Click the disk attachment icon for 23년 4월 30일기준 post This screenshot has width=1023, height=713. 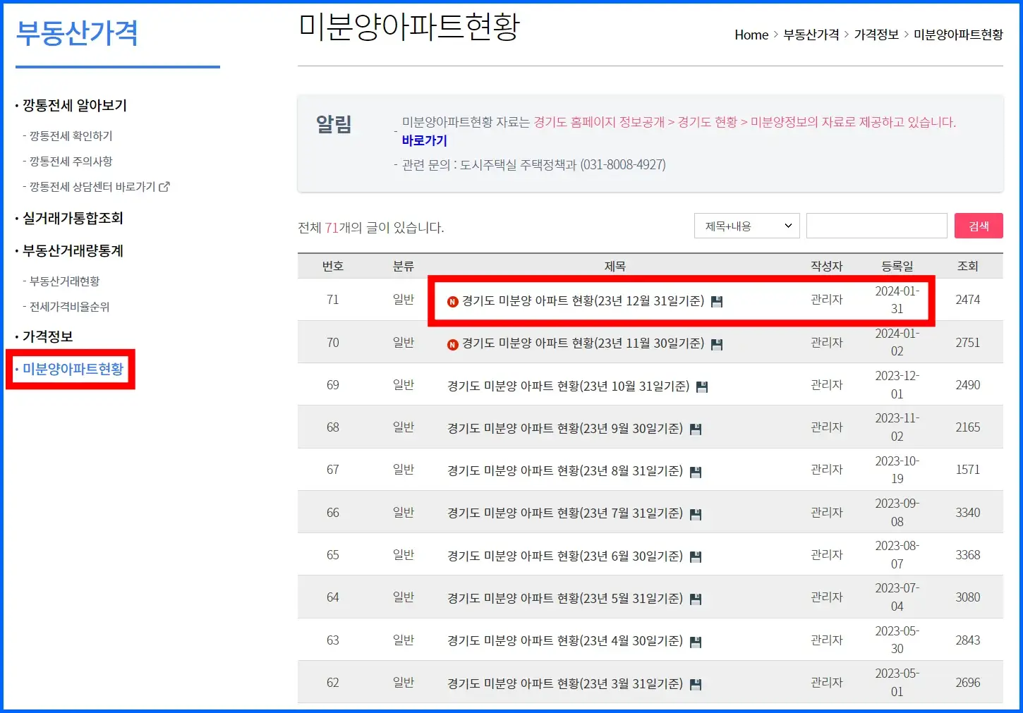tap(696, 642)
